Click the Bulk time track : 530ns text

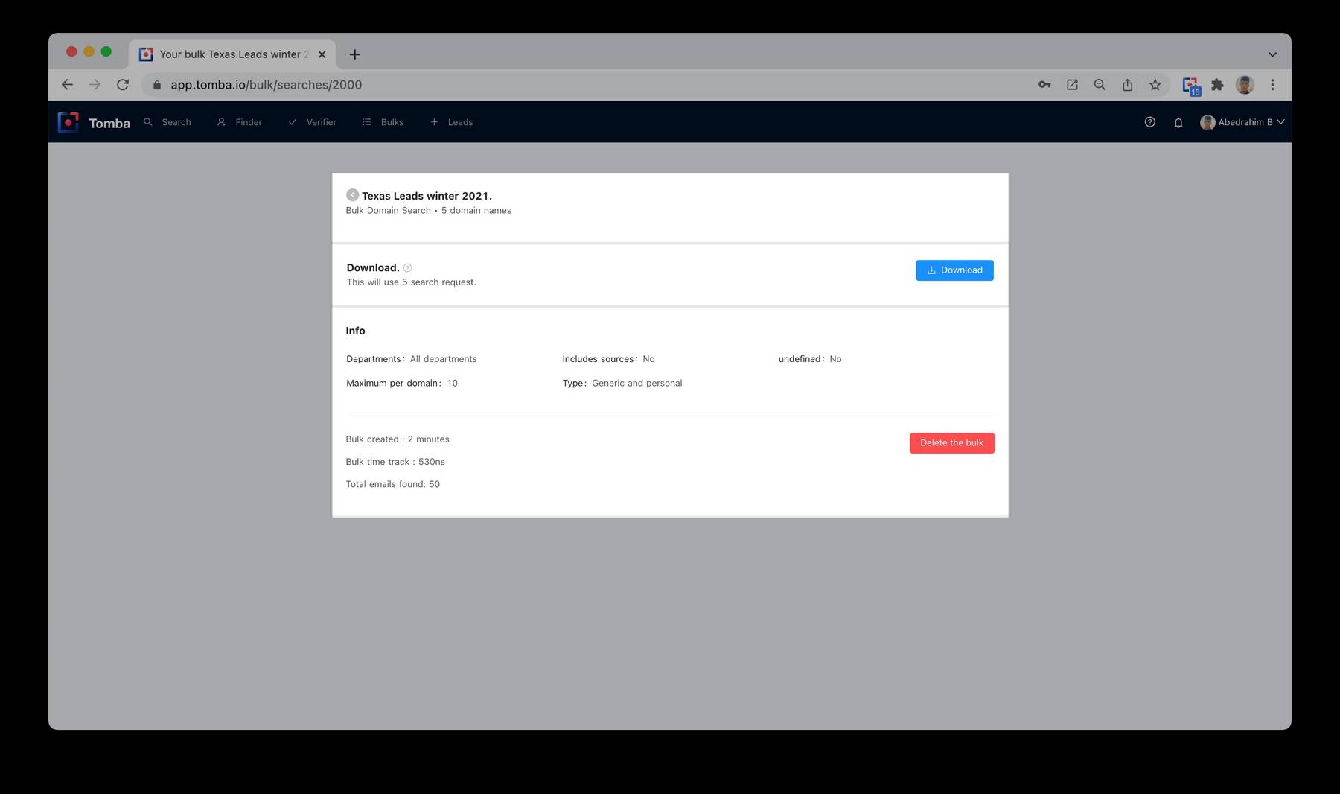click(395, 462)
